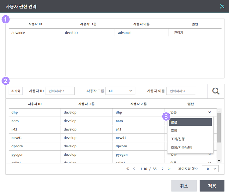Select the nam user ID cell
The width and height of the screenshot is (229, 195).
[x=35, y=121]
